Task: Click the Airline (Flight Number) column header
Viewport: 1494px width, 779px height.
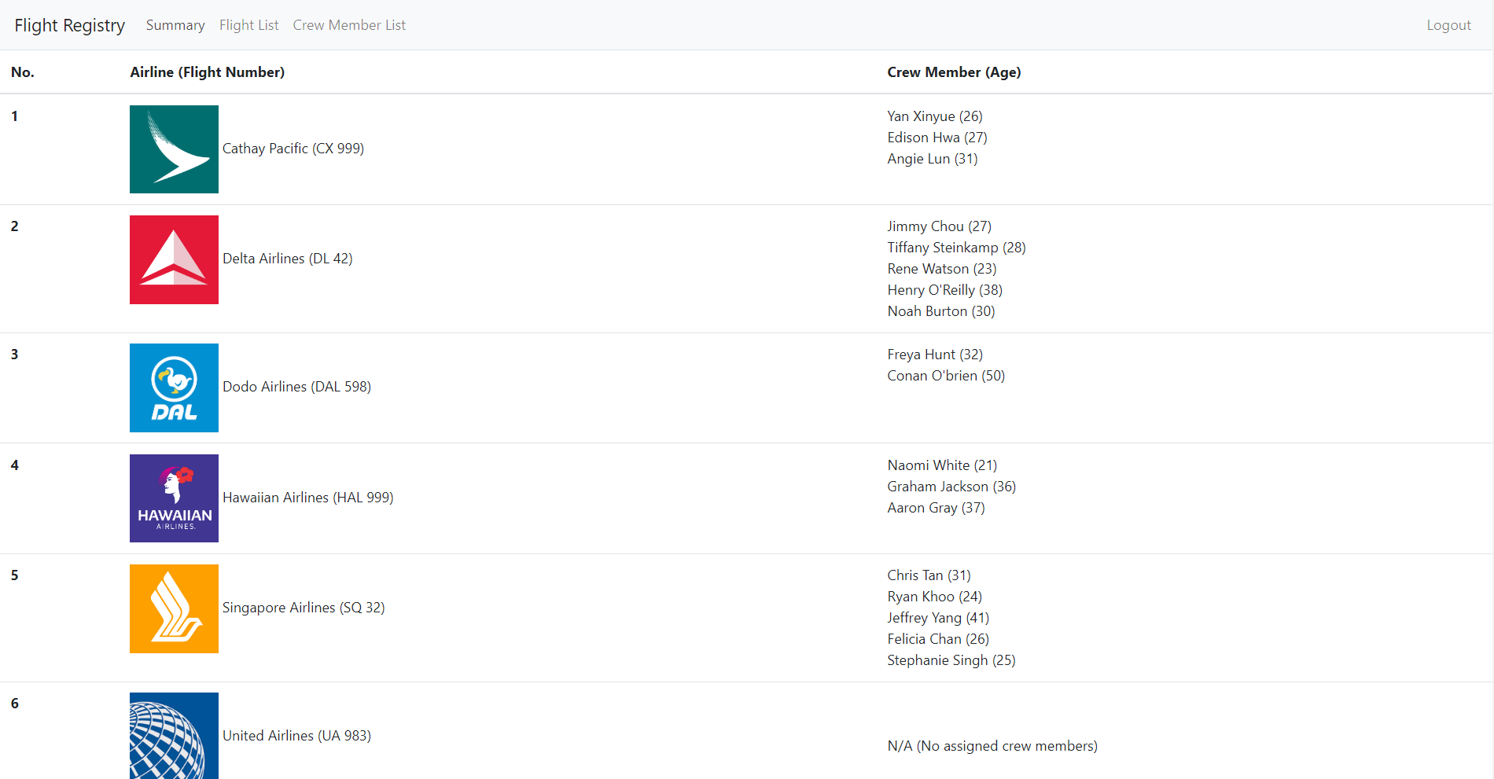Action: 208,72
